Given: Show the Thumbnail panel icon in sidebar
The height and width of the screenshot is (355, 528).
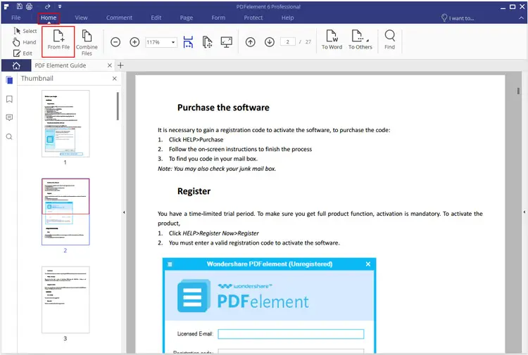Looking at the screenshot, I should point(9,80).
